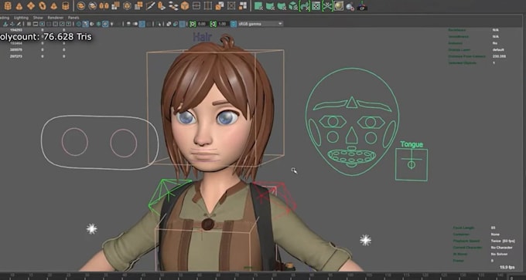This screenshot has width=526, height=280.
Task: Click the Insert Edge Loop shelf icon
Action: [x=196, y=5]
